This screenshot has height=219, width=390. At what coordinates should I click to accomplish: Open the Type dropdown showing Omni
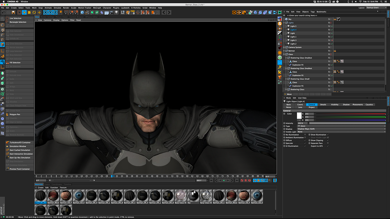coord(341,126)
